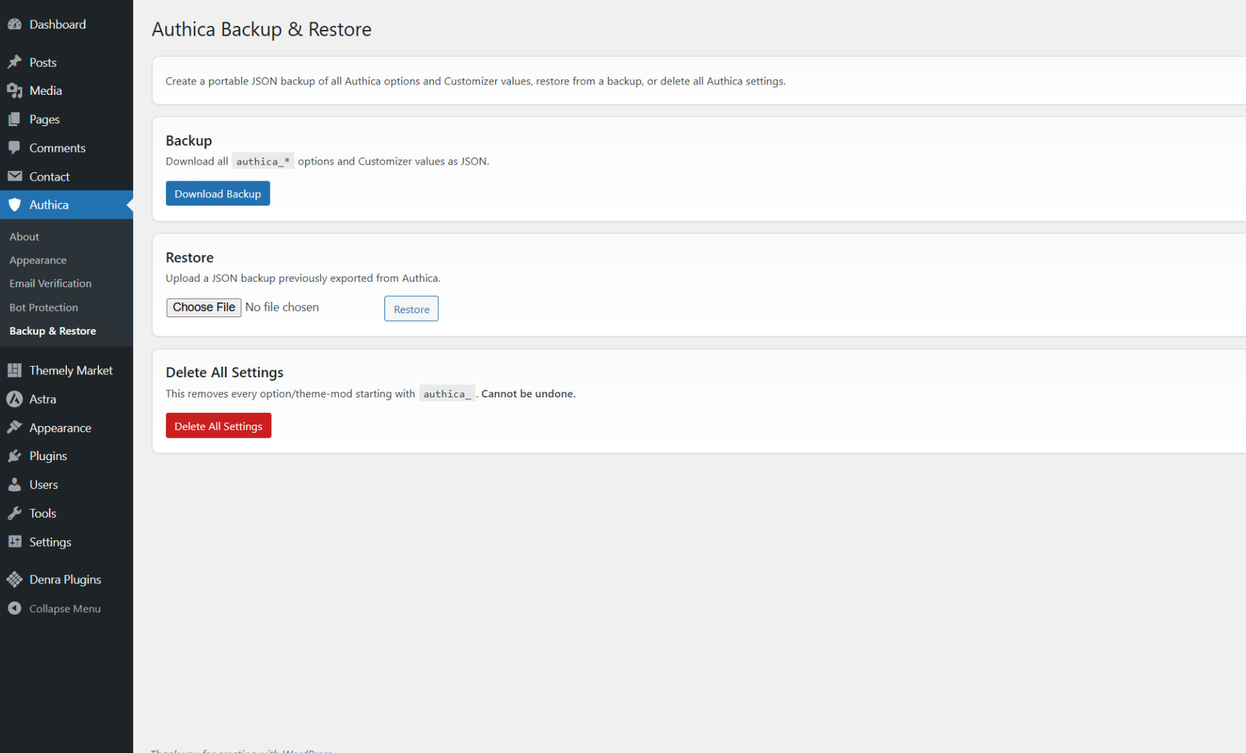Click the Posts pushpin icon
This screenshot has width=1246, height=753.
click(15, 62)
